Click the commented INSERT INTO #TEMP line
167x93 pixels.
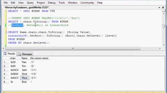tap(44, 18)
